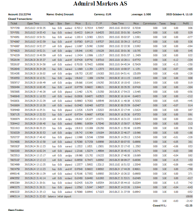Screen dimensions: 195x211
Task: Select ticket number 70746329
Action: point(15,55)
